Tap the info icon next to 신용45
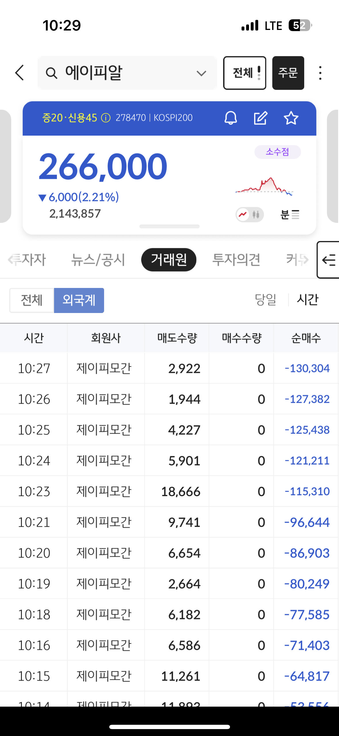The width and height of the screenshot is (339, 736). pyautogui.click(x=106, y=118)
